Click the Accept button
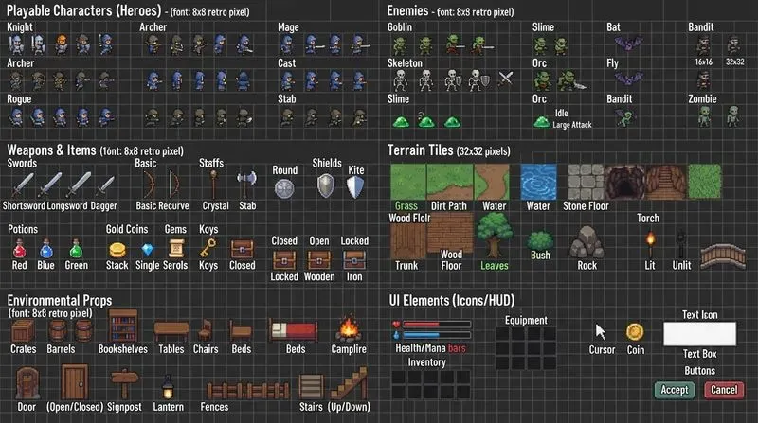The height and width of the screenshot is (423, 758). coord(675,390)
